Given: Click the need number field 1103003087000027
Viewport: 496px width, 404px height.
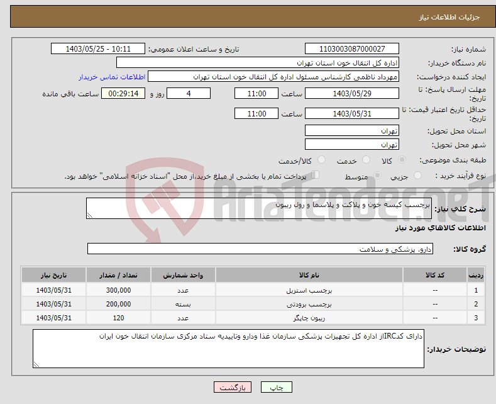Looking at the screenshot, I should [x=352, y=48].
